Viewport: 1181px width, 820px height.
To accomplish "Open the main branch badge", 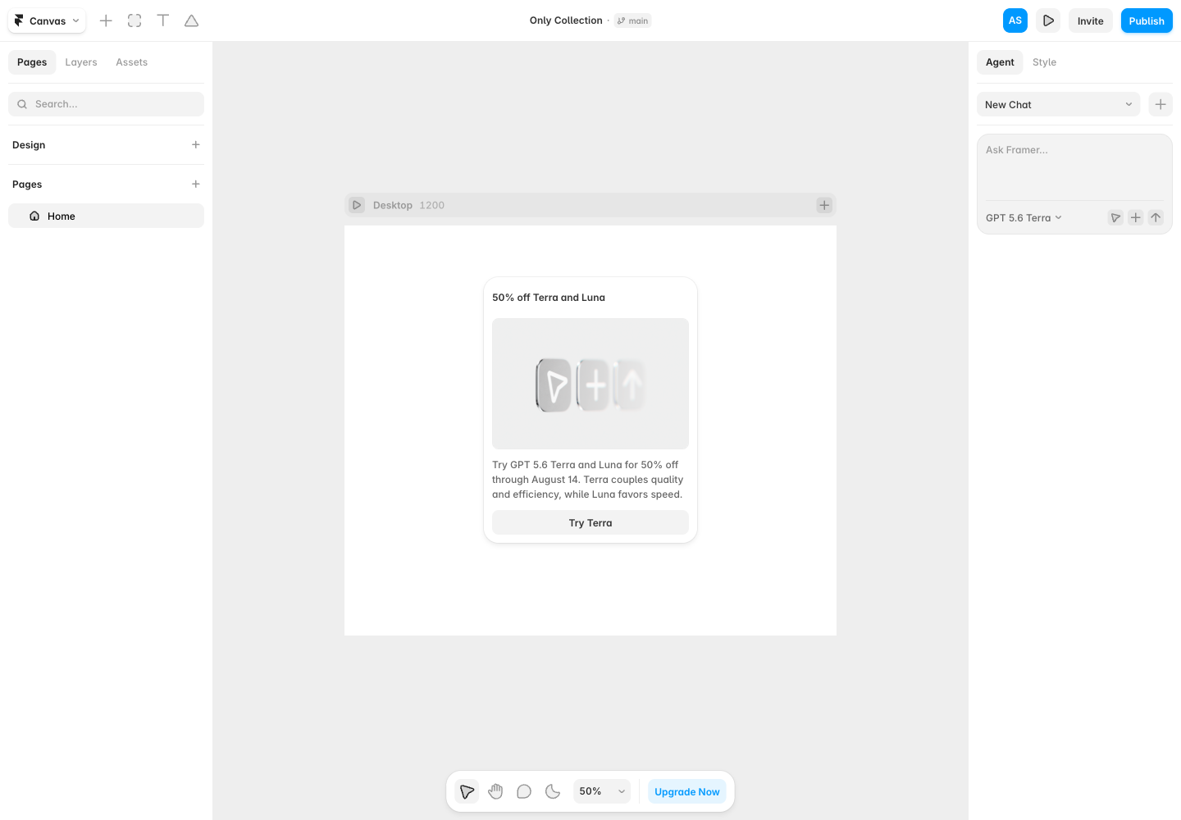I will [633, 20].
